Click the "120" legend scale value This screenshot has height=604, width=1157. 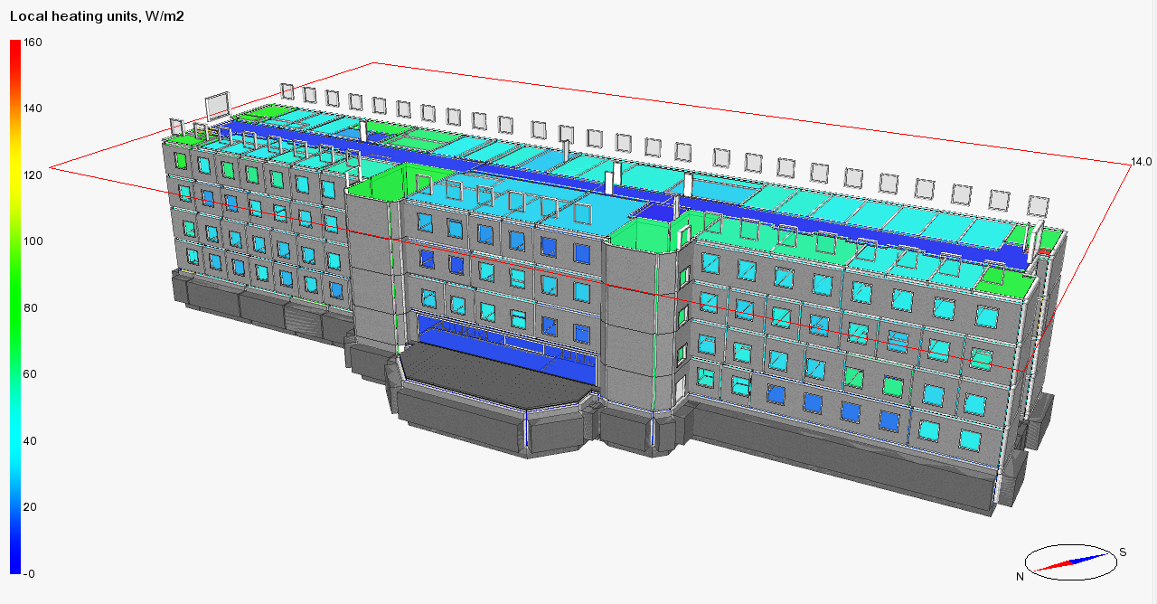pos(33,175)
